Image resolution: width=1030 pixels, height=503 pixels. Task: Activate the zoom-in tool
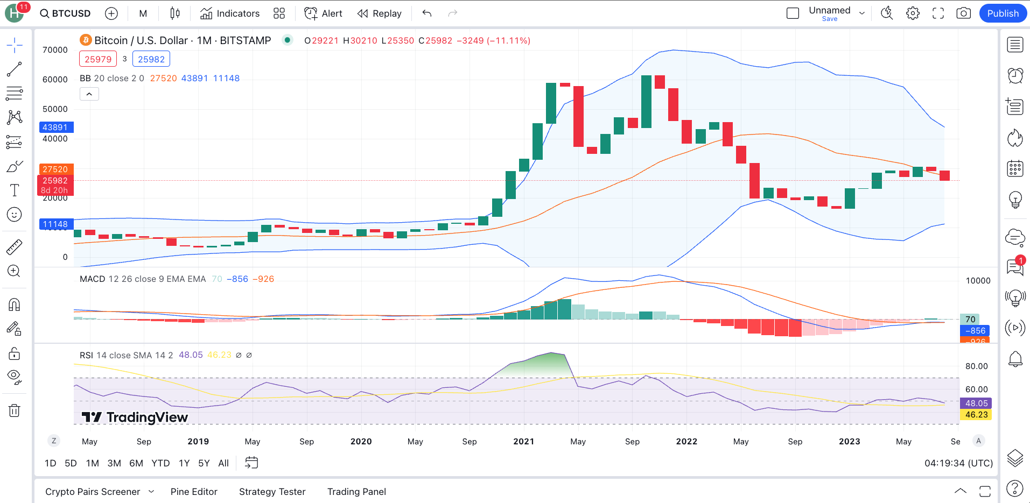[x=15, y=271]
